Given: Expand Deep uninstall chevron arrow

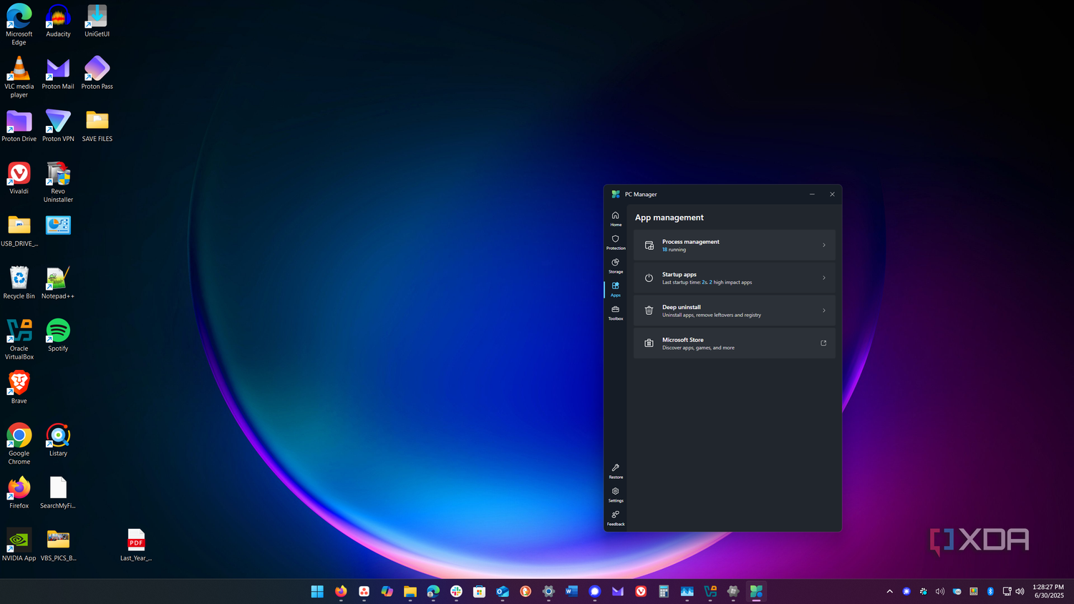Looking at the screenshot, I should point(824,311).
